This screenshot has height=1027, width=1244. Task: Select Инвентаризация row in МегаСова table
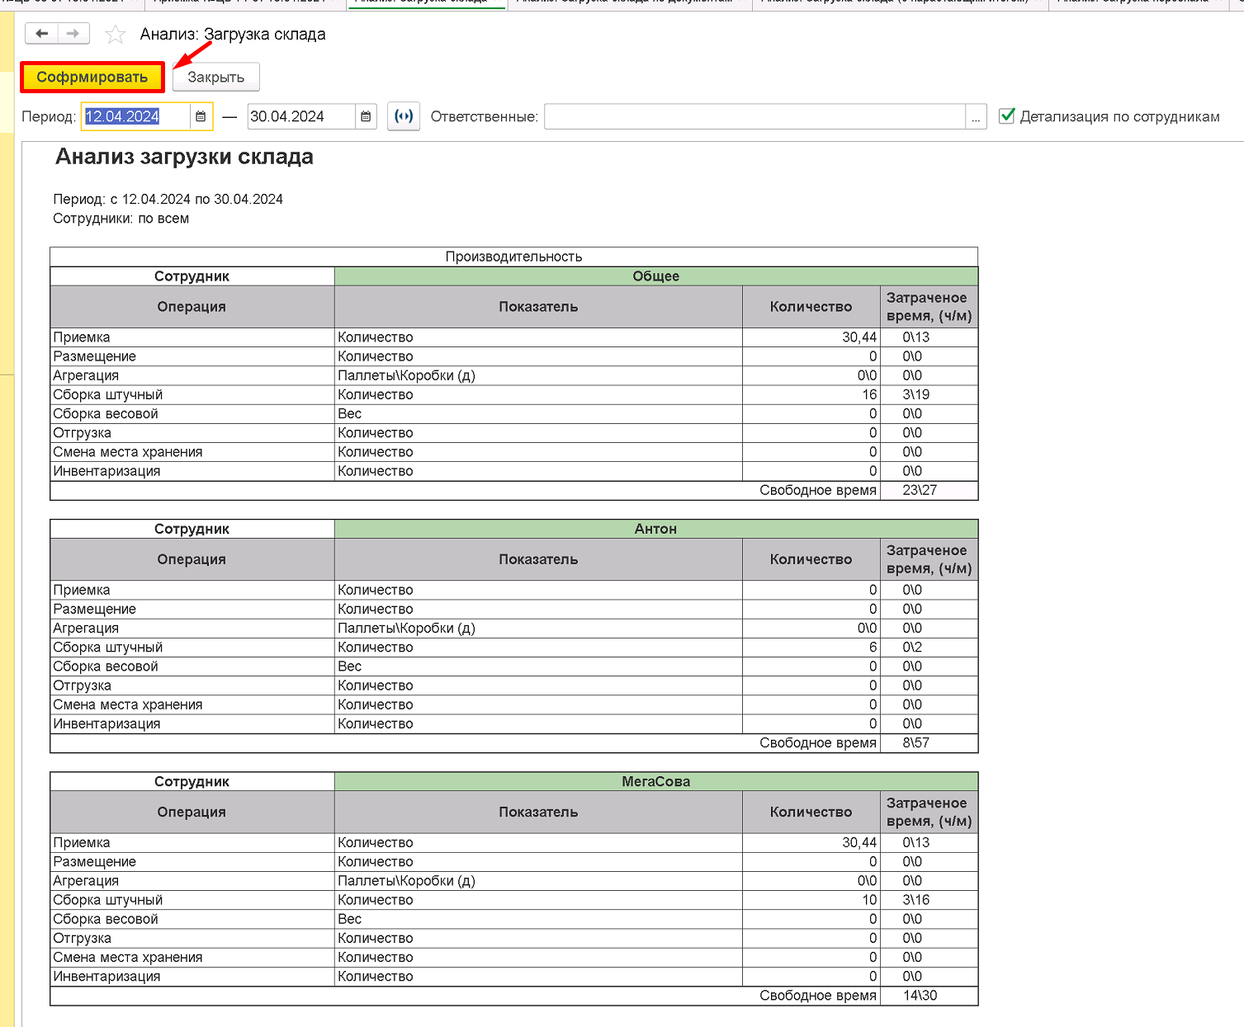pyautogui.click(x=513, y=977)
